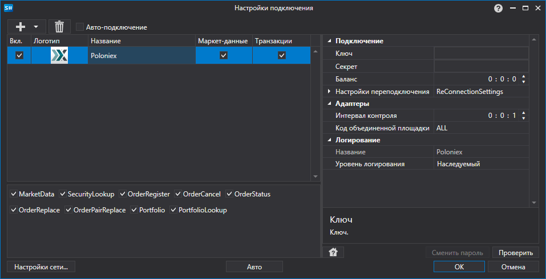Collapse the Логирование section

tap(329, 140)
